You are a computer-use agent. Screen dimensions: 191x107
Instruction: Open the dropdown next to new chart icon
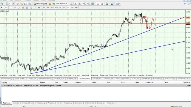[x=4, y=4]
